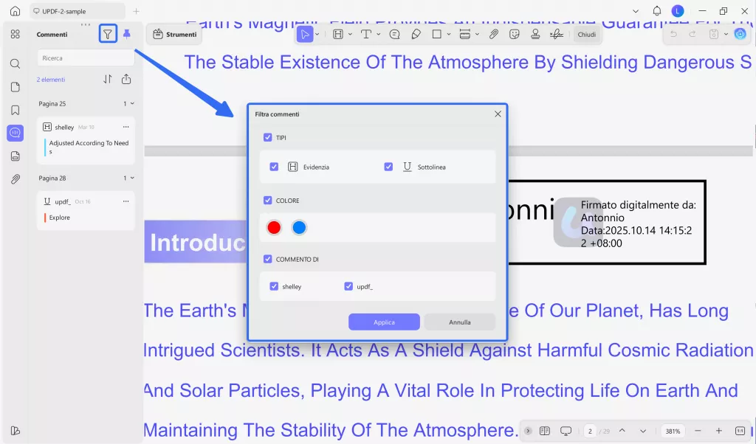
Task: Toggle the COMMENTO DI checkbox
Action: 267,259
